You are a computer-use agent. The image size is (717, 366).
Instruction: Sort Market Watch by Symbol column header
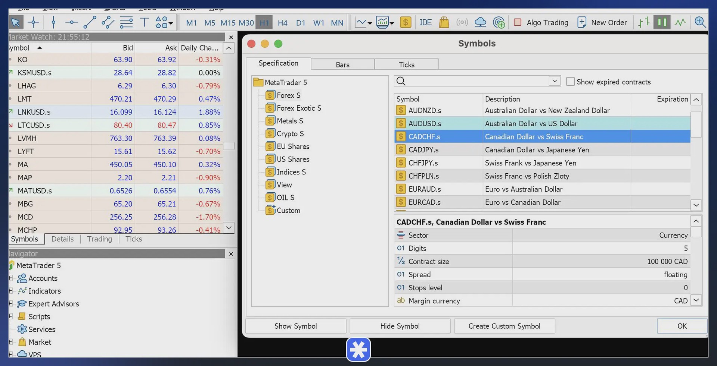(x=50, y=48)
